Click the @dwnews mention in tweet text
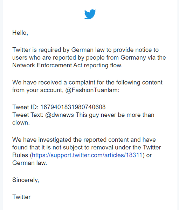Screen dimensions: 179x210 (60, 115)
